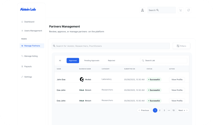The height and width of the screenshot is (125, 213).
Task: Show the Rejected partners tab
Action: click(112, 60)
